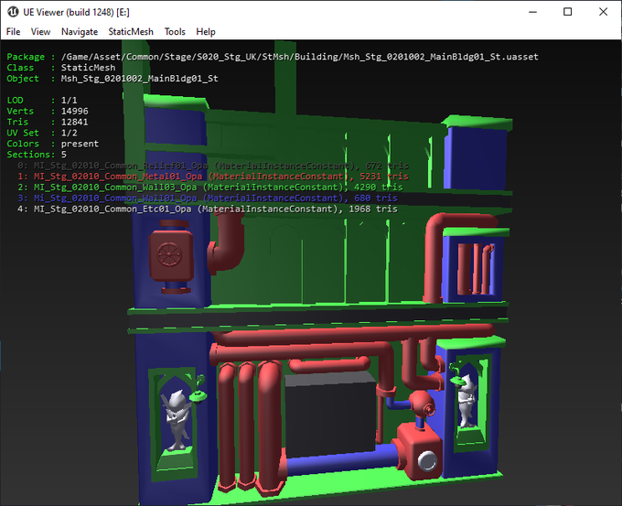The height and width of the screenshot is (506, 622).
Task: Click the red valve wheel on the blue tank
Action: tap(167, 252)
